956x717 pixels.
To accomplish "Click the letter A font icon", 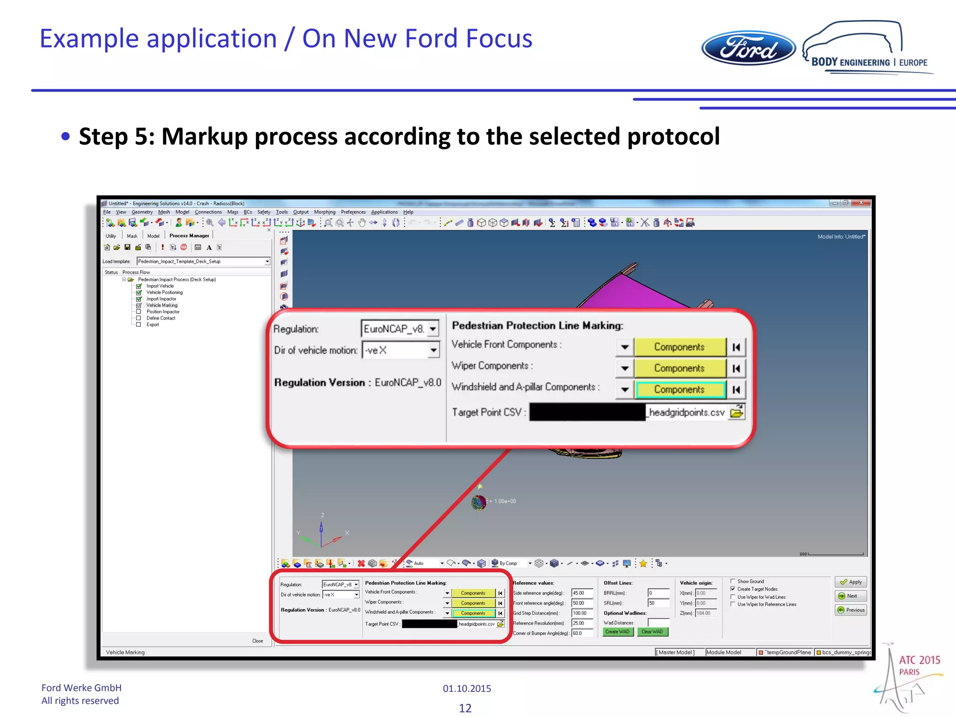I will [x=209, y=247].
